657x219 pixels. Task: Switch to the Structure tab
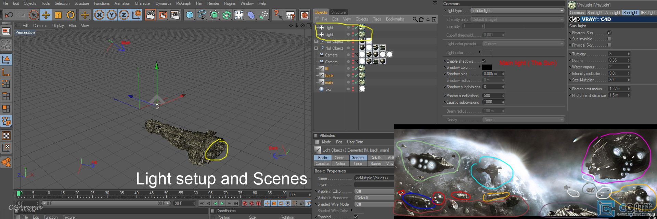(x=338, y=12)
